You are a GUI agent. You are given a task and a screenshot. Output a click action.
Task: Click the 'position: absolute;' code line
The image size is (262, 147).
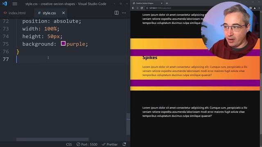tap(52, 21)
